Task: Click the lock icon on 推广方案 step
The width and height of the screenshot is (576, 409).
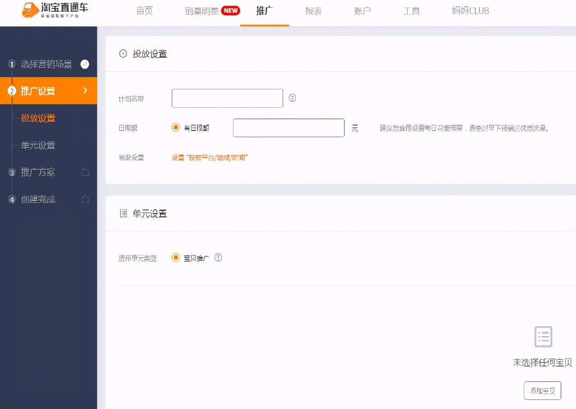Action: [85, 172]
